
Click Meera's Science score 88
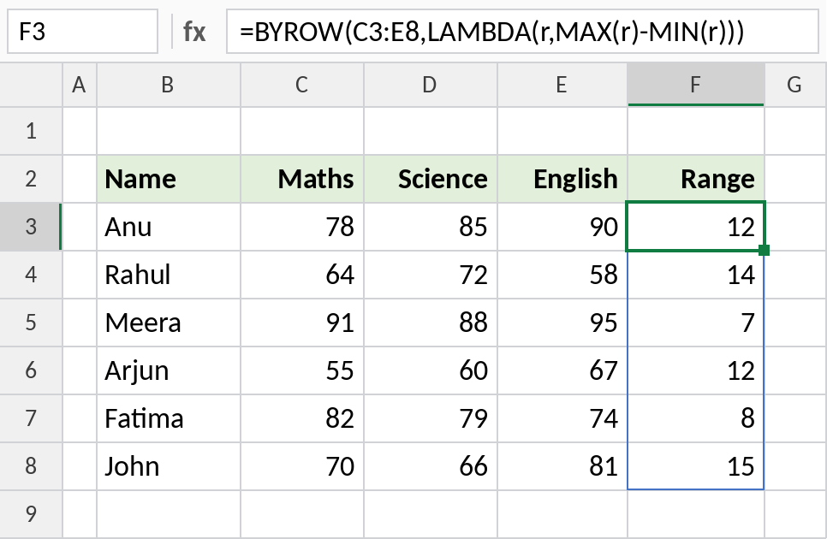point(431,323)
